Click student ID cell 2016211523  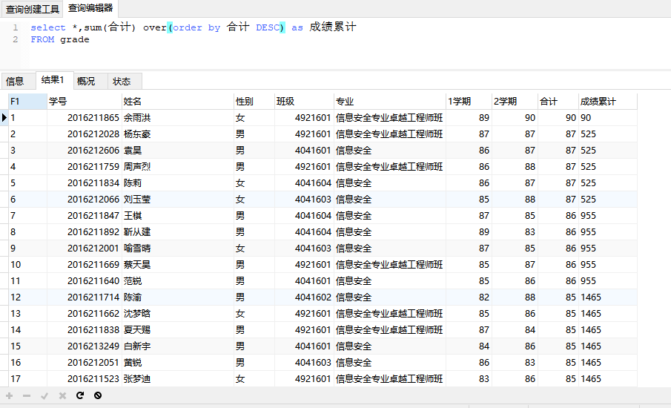85,378
